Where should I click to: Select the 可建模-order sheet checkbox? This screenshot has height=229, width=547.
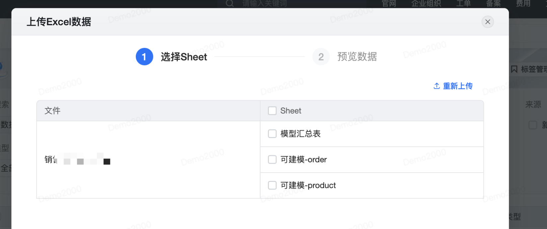272,160
